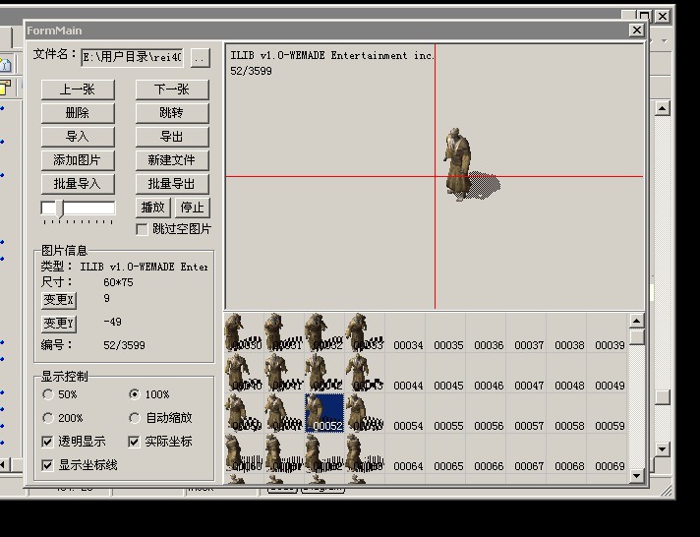Image resolution: width=700 pixels, height=537 pixels.
Task: Select thumbnail 00043
Action: click(365, 373)
